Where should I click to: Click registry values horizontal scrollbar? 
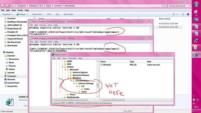coord(113,99)
